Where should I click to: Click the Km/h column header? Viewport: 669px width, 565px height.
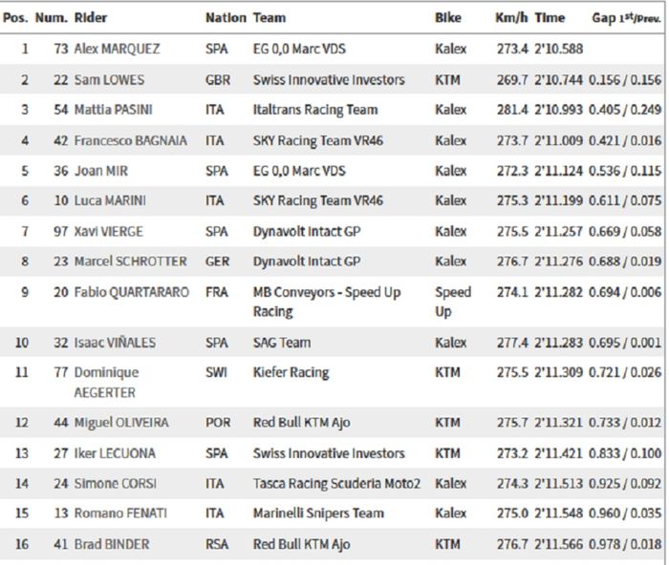511,17
